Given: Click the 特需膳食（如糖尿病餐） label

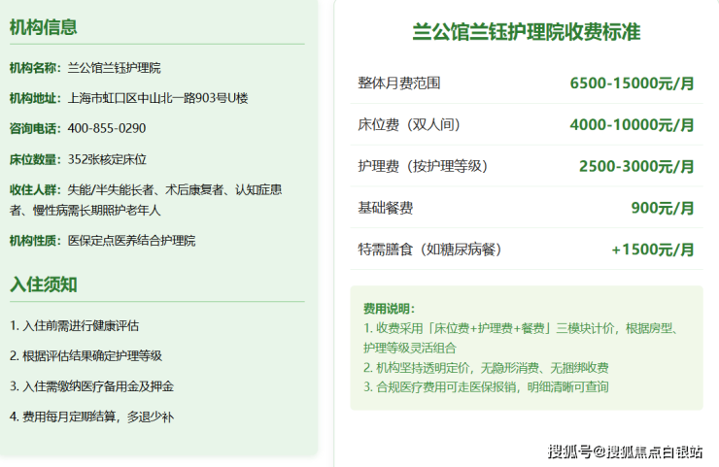Looking at the screenshot, I should (429, 250).
